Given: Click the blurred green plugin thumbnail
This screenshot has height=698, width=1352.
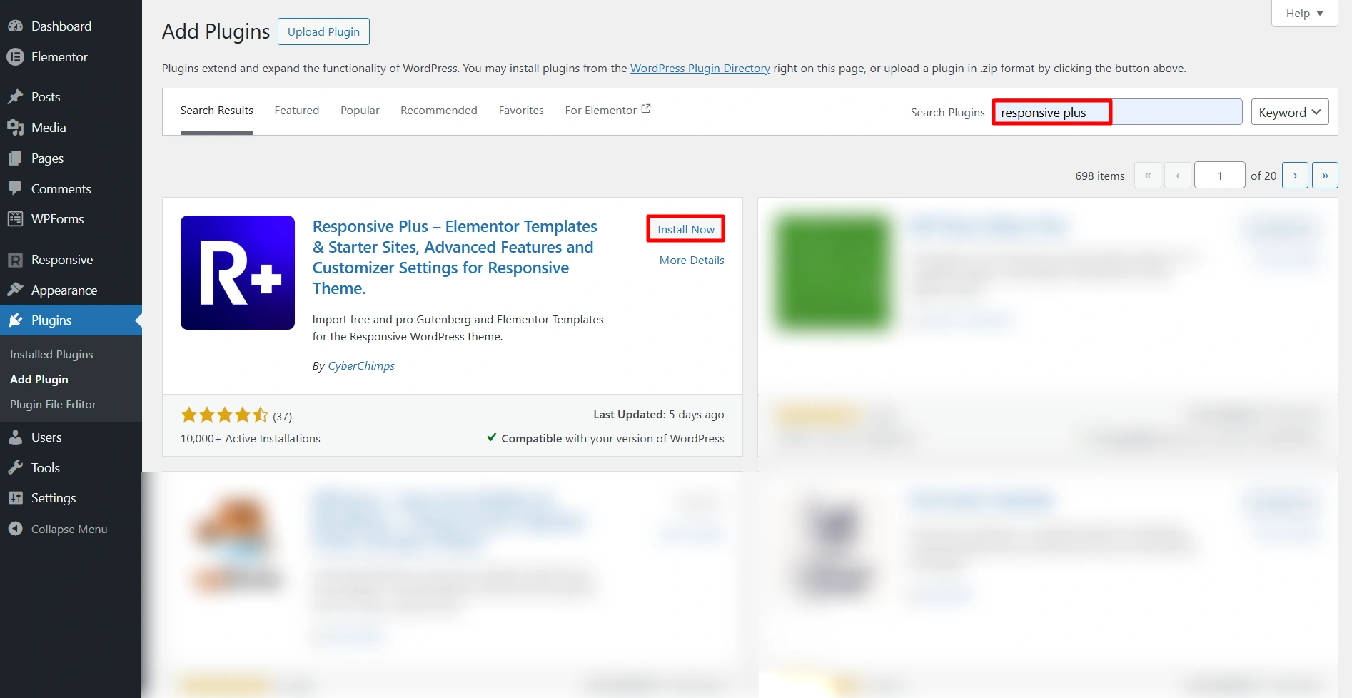Looking at the screenshot, I should click(x=832, y=273).
